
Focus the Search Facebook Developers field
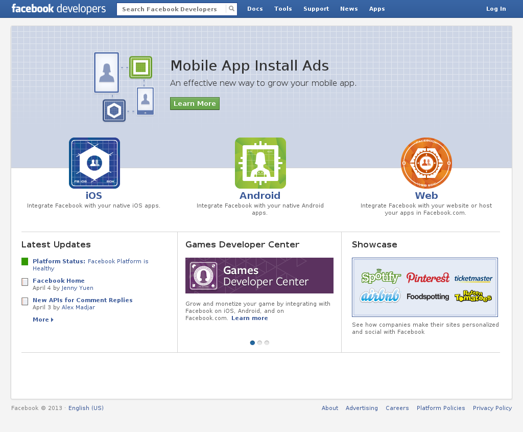pyautogui.click(x=172, y=9)
